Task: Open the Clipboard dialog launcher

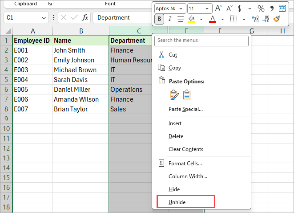Action: [x=50, y=4]
